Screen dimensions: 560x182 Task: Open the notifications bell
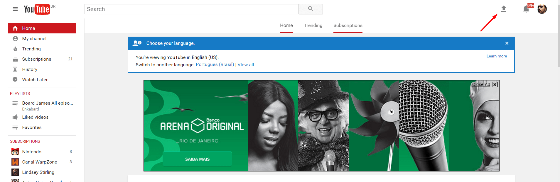(526, 9)
